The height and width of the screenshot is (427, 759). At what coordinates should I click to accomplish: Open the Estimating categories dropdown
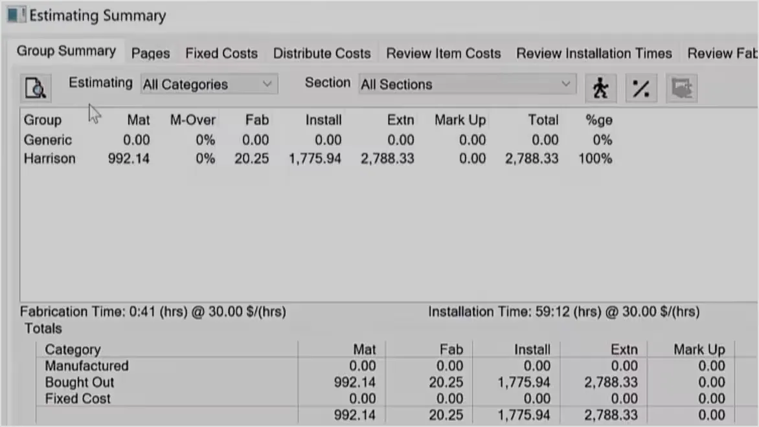pos(209,84)
